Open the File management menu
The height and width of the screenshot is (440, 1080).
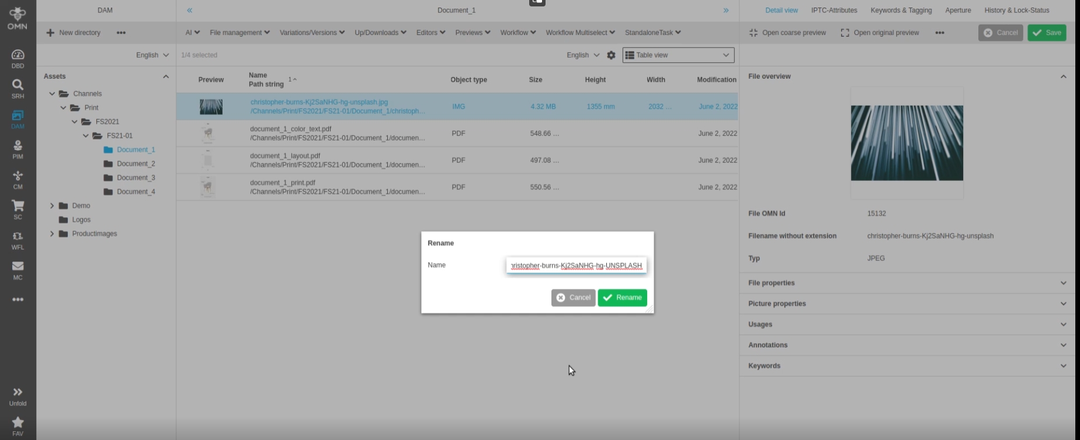(239, 33)
